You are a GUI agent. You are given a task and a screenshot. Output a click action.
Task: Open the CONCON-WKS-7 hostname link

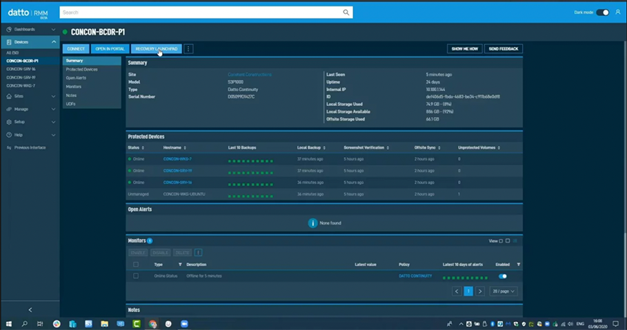coord(177,159)
